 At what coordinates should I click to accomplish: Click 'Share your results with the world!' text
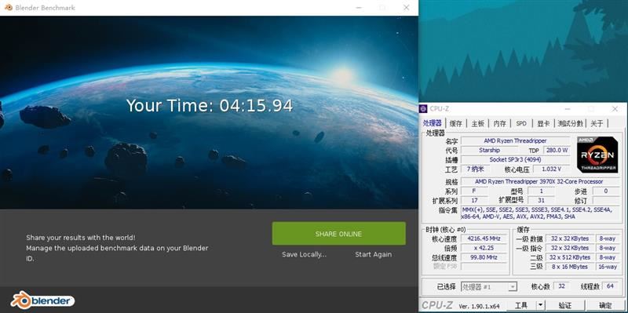[81, 238]
